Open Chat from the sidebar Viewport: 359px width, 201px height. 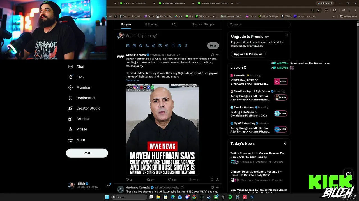[x=76, y=67]
